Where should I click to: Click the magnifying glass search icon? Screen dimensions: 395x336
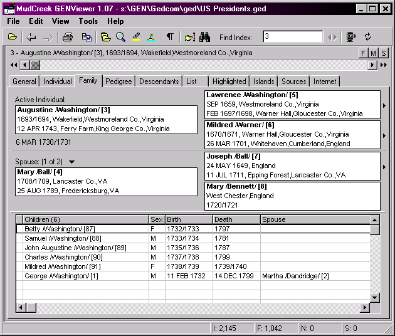121,37
